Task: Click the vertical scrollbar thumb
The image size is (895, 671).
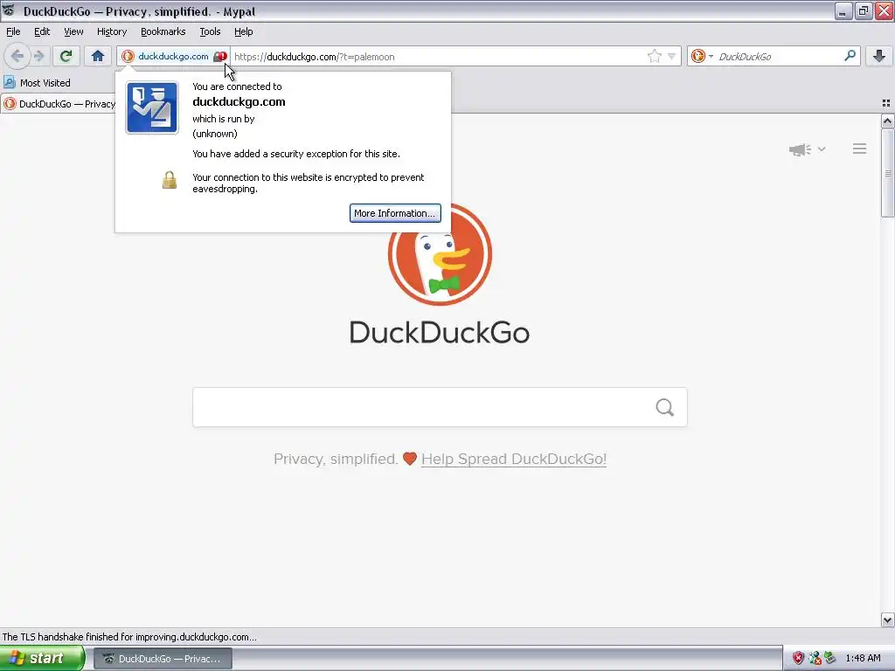Action: [x=887, y=173]
